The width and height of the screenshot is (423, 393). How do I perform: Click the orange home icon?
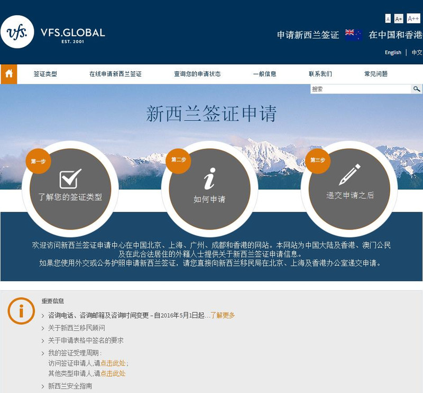tap(8, 74)
